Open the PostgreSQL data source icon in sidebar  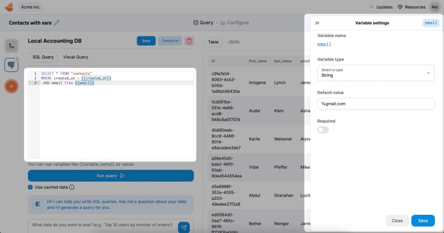point(11,65)
